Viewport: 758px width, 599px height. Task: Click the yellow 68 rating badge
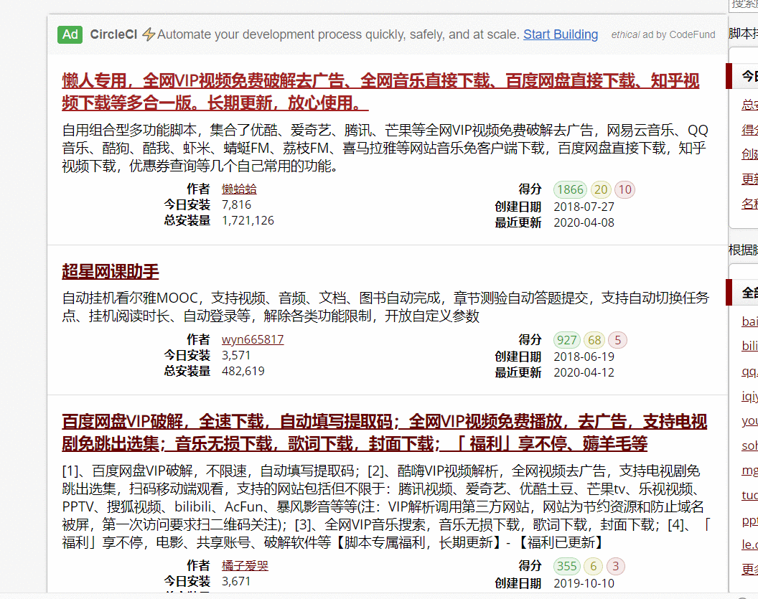tap(594, 340)
